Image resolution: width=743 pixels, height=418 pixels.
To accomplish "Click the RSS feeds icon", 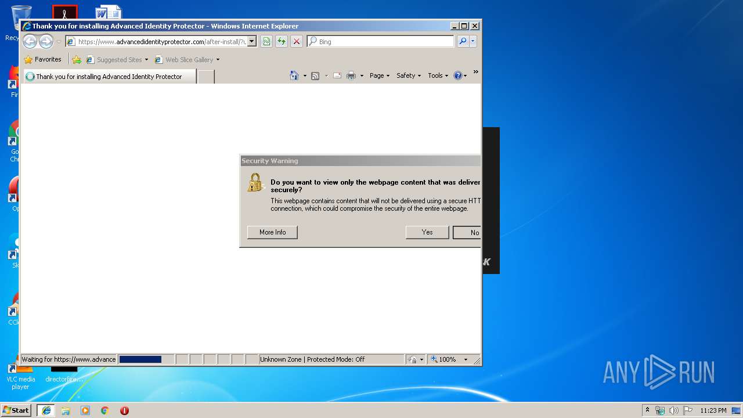I will (315, 75).
